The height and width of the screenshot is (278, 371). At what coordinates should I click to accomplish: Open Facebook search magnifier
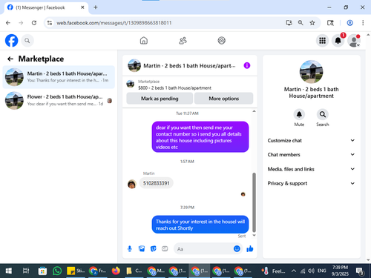(x=27, y=41)
